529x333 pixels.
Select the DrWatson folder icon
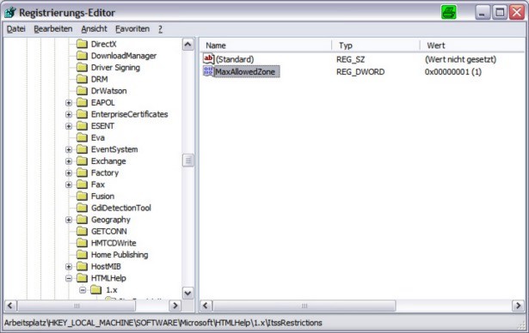[82, 91]
